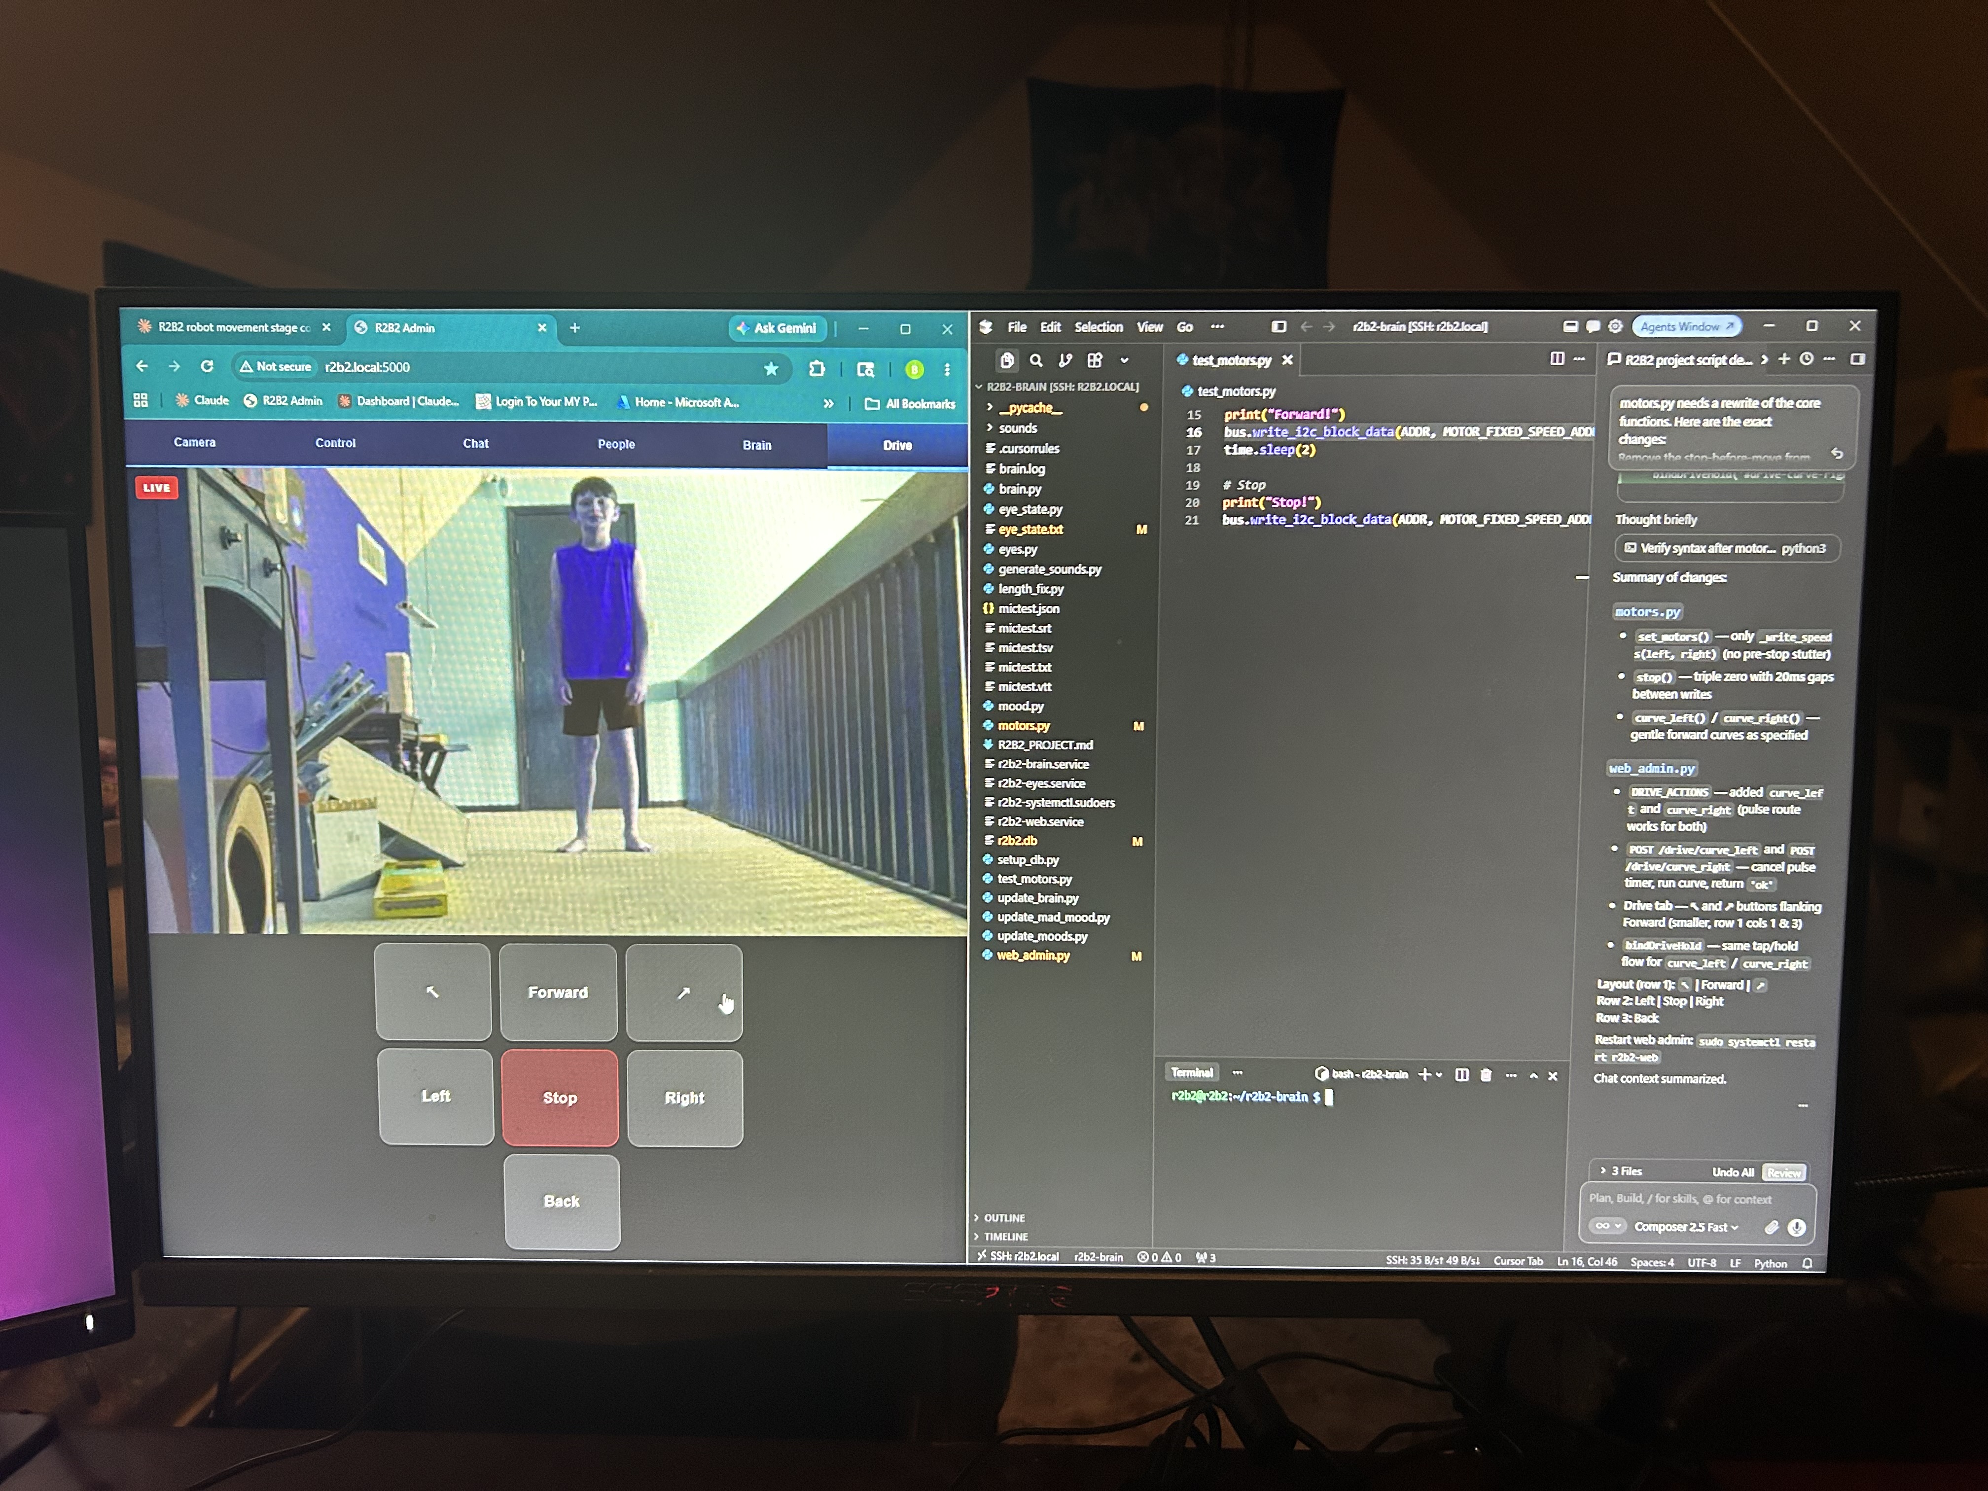Open the Source Control branch icon
The image size is (1988, 1491).
point(1065,360)
